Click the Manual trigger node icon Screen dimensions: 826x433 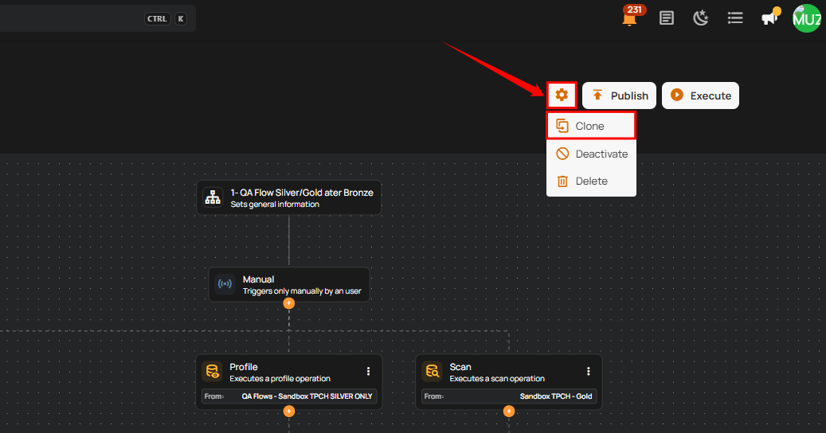225,284
